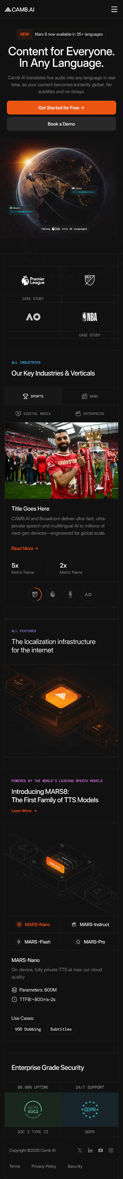This screenshot has height=1179, width=123.
Task: Open the Terms footer link
Action: pyautogui.click(x=15, y=1166)
